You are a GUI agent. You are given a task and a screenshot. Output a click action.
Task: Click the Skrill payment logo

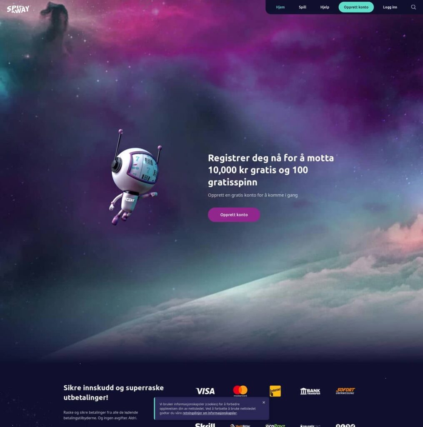[205, 425]
